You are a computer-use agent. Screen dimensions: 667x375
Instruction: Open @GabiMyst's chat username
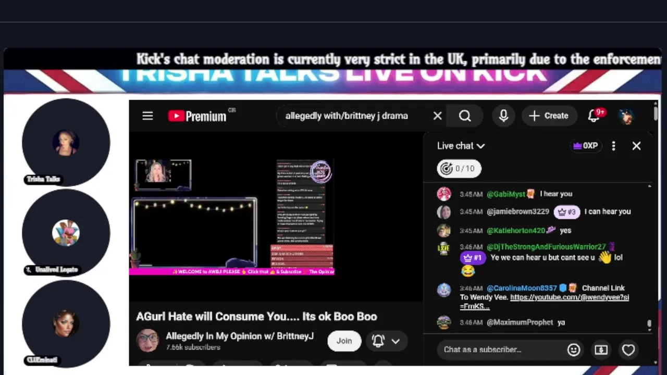click(x=505, y=194)
